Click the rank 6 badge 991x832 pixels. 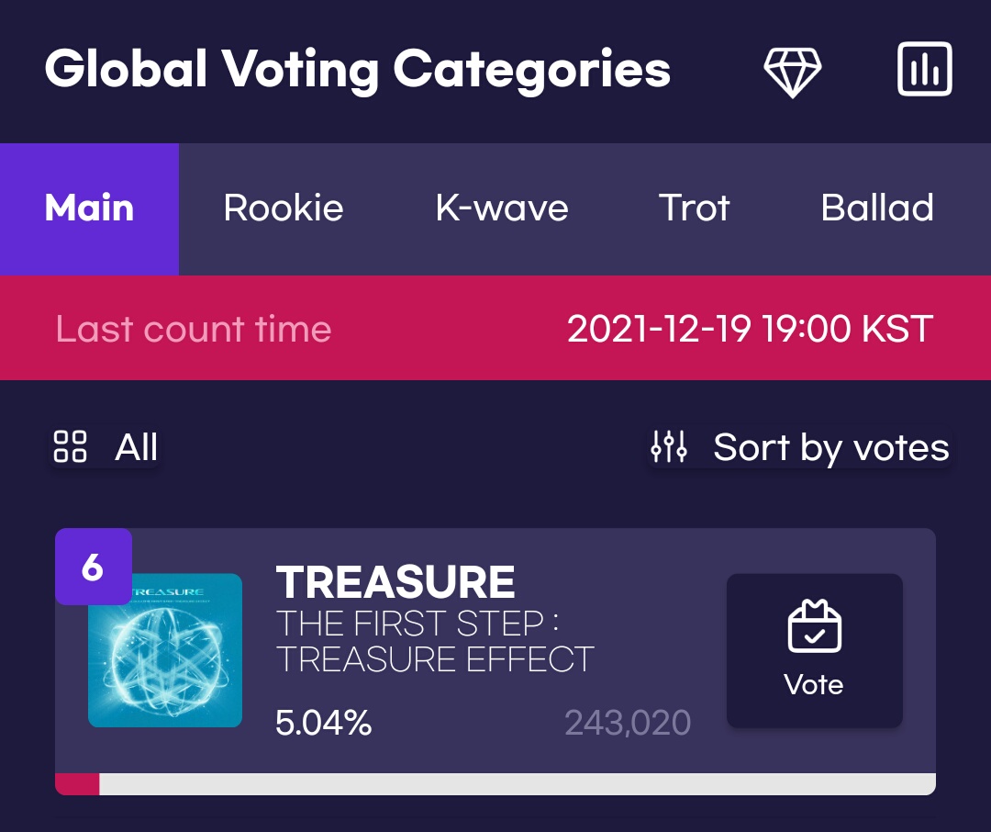point(93,567)
